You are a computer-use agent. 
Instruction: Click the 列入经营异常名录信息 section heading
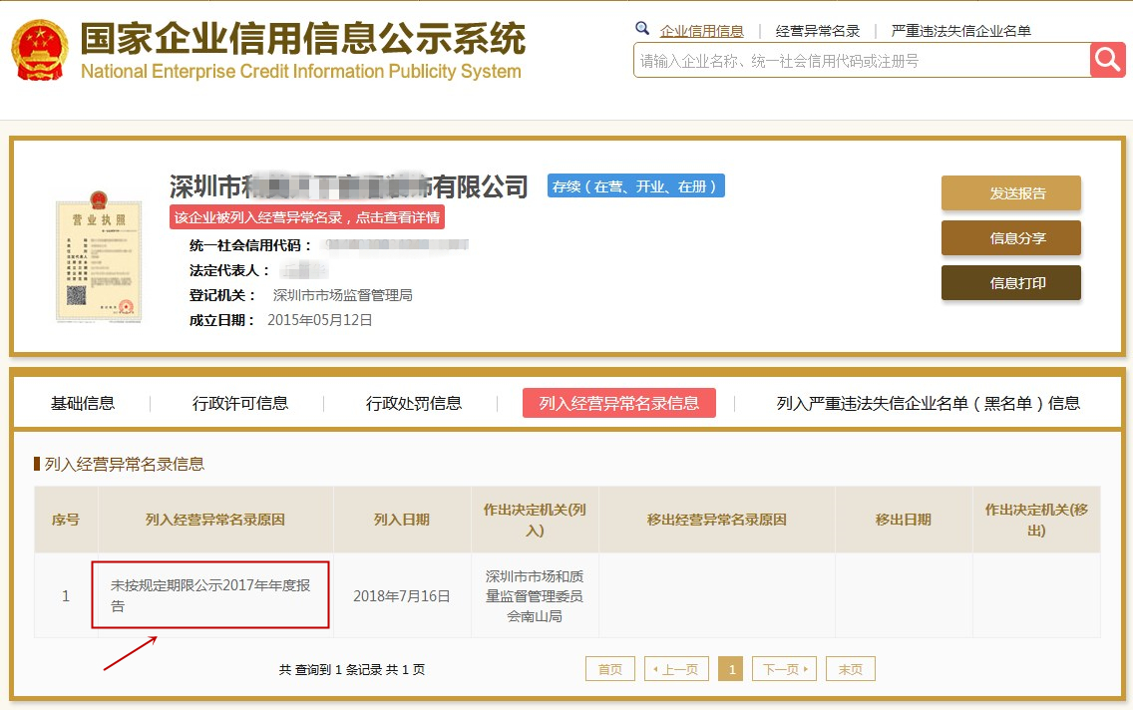(x=125, y=464)
